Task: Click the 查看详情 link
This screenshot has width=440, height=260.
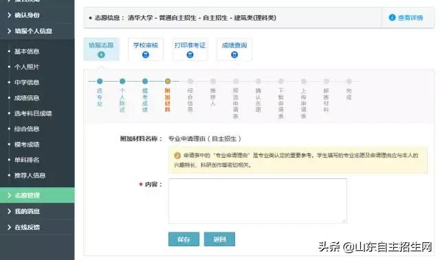Action: tap(406, 18)
